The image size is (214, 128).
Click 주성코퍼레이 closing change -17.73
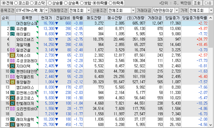(202, 60)
